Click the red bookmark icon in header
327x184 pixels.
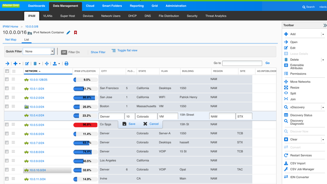point(76,33)
